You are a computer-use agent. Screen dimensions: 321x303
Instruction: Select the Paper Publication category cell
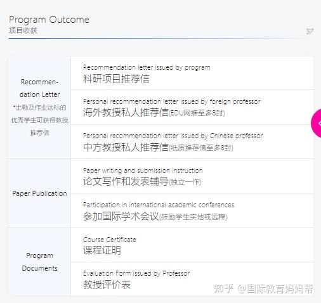40,193
